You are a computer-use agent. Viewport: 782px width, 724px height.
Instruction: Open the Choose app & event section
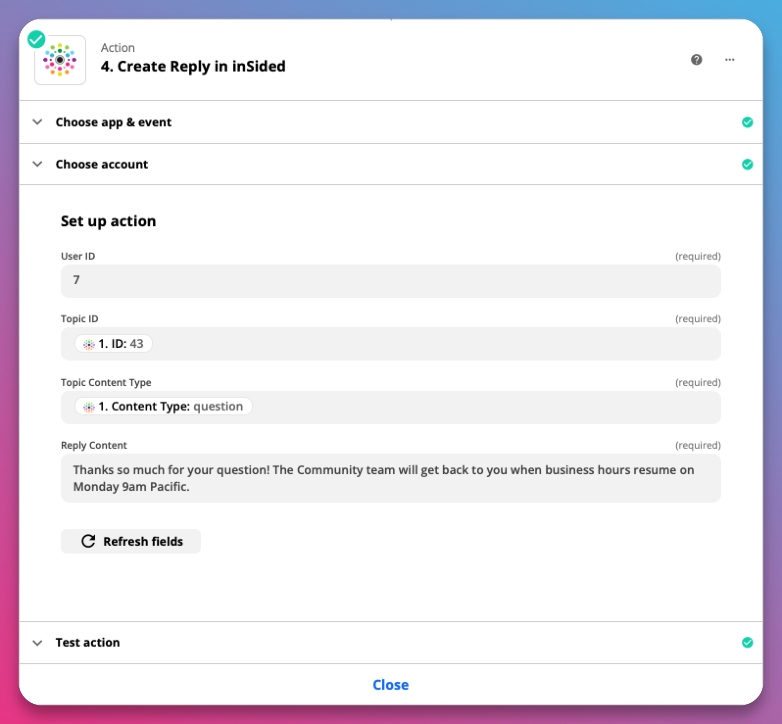pyautogui.click(x=391, y=122)
